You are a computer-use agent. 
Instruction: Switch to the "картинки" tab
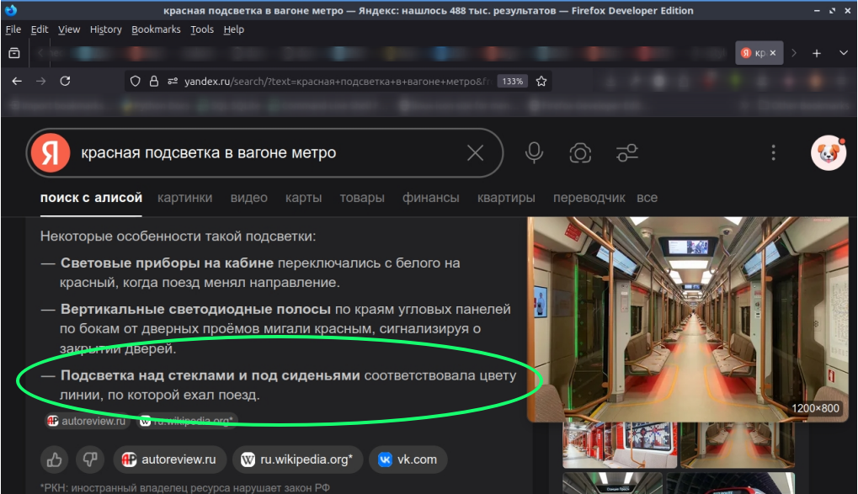pos(186,198)
